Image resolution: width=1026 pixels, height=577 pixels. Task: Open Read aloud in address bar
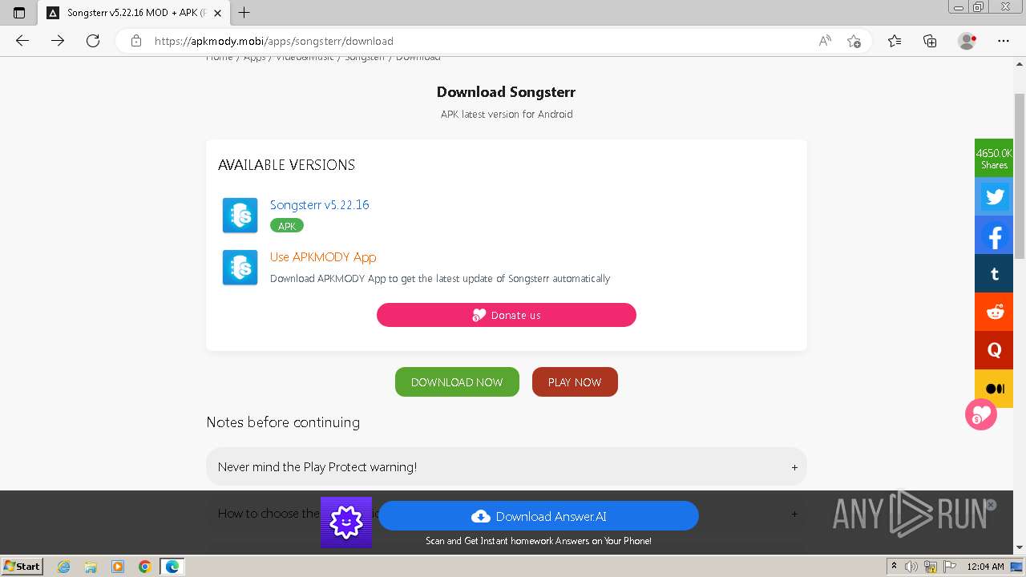point(825,41)
